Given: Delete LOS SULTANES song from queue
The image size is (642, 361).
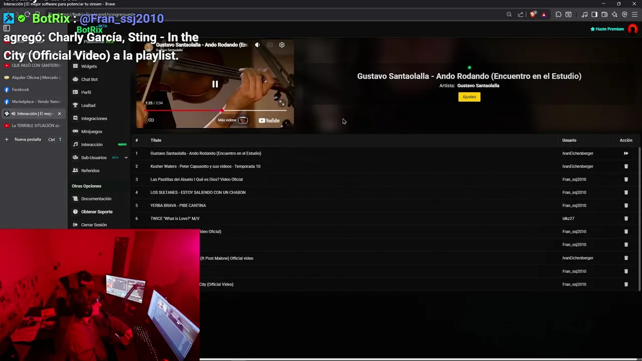Looking at the screenshot, I should point(626,193).
